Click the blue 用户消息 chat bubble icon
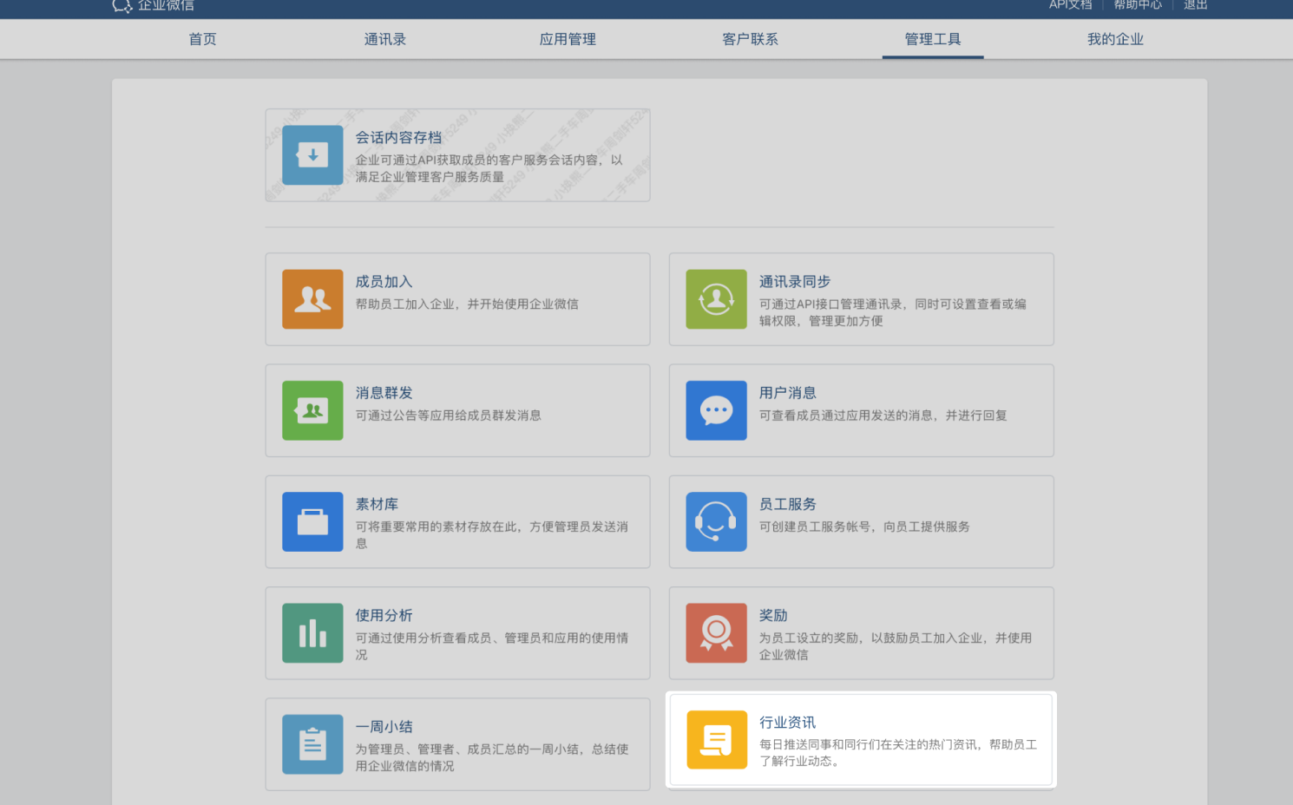 pos(716,410)
